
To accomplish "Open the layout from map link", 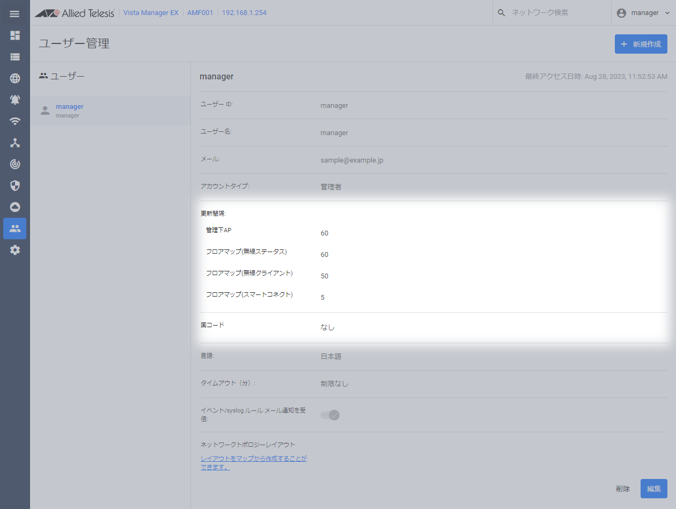I will pos(253,463).
